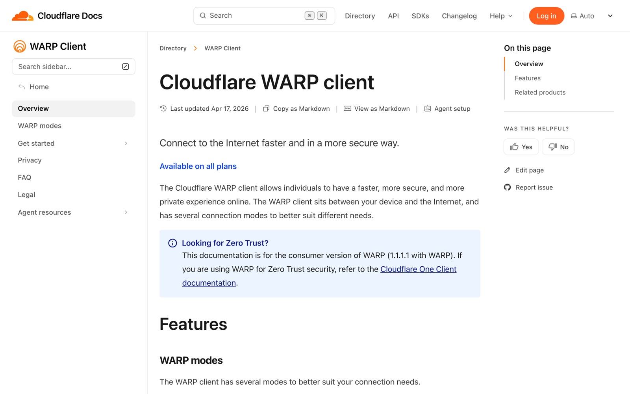The image size is (630, 394).
Task: Click the Copy as Markdown icon
Action: click(x=266, y=108)
